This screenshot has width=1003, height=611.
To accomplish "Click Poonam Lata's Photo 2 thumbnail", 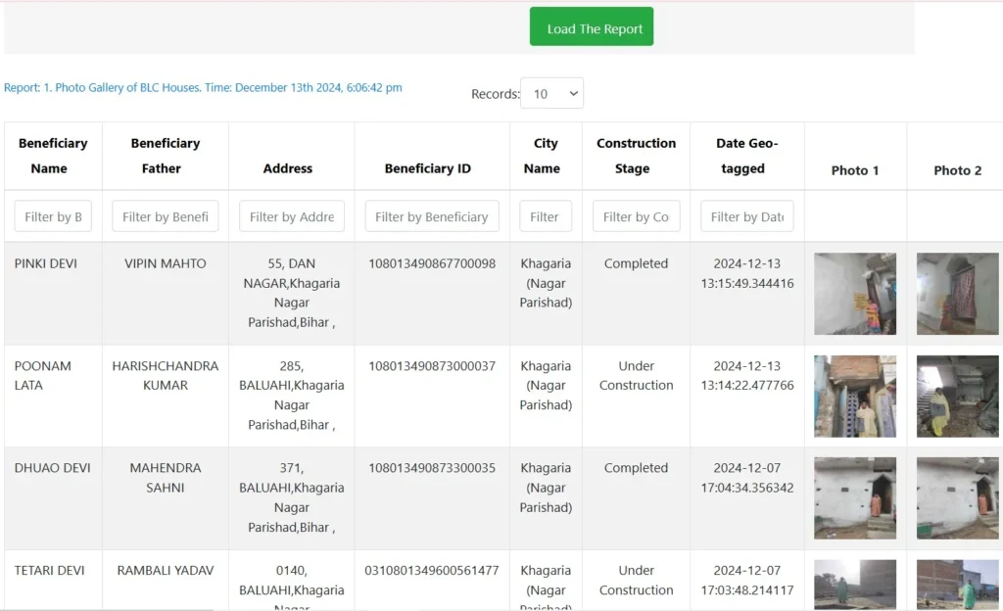I will (x=957, y=396).
